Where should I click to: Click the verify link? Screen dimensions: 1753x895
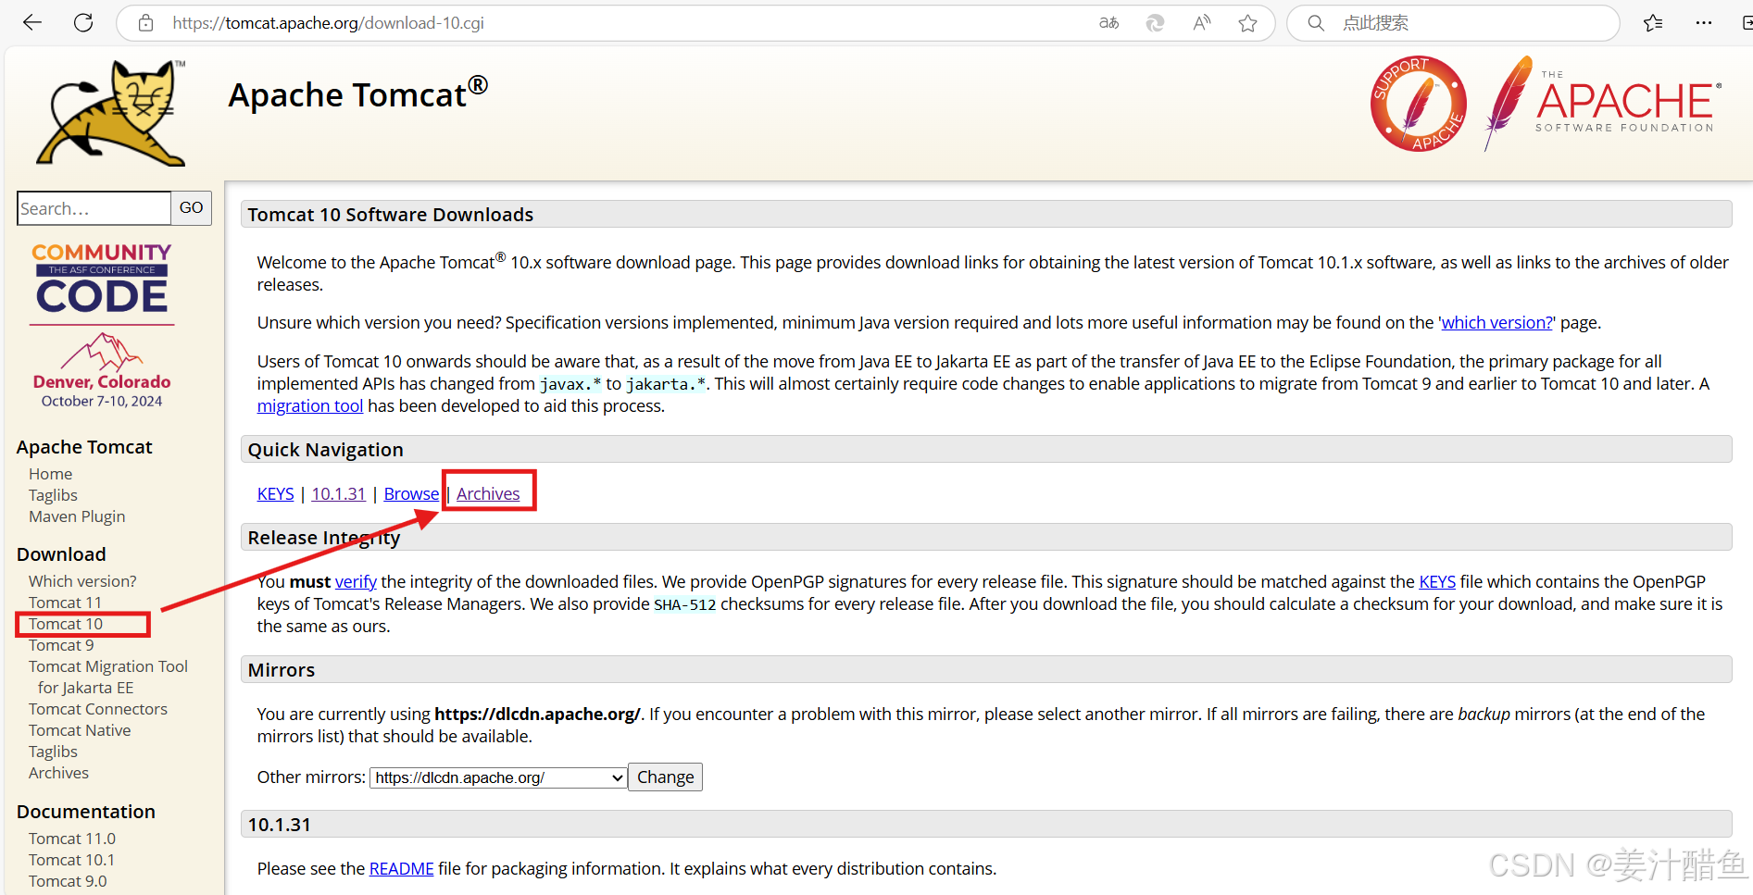click(x=356, y=582)
